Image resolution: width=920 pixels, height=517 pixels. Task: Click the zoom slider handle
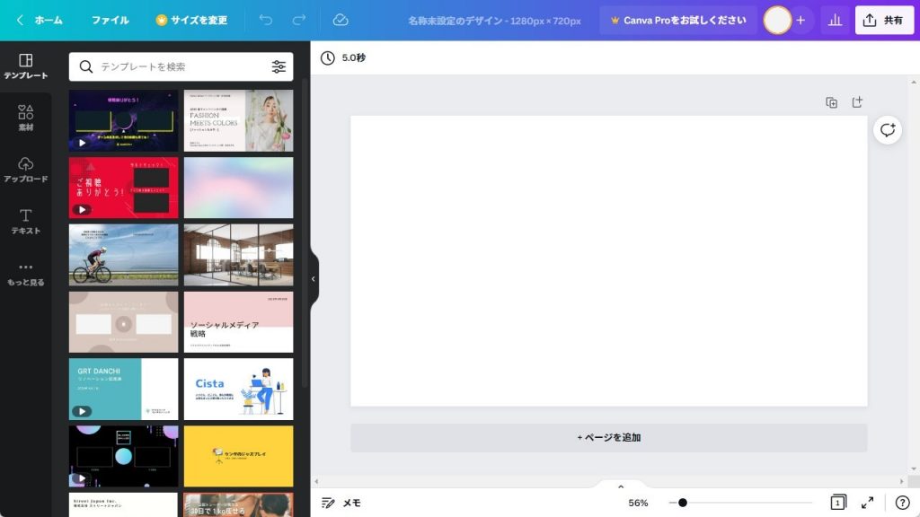click(683, 503)
